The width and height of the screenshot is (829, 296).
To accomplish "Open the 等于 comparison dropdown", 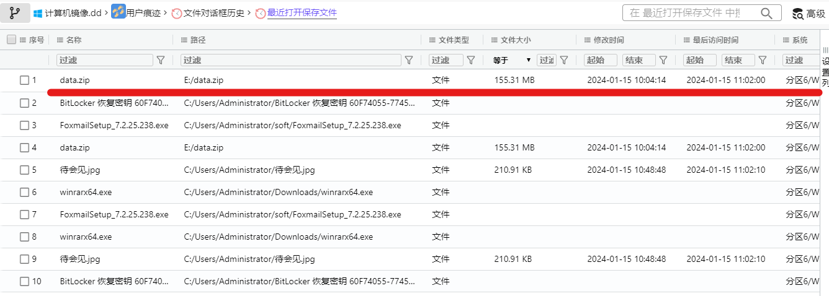I will point(512,60).
